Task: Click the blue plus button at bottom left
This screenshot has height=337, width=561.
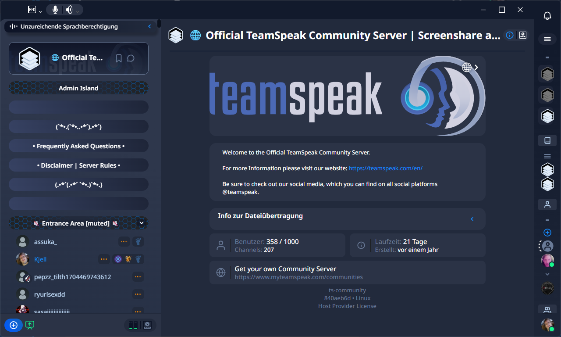Action: coord(14,325)
